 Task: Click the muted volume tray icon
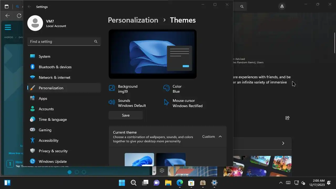(303, 183)
